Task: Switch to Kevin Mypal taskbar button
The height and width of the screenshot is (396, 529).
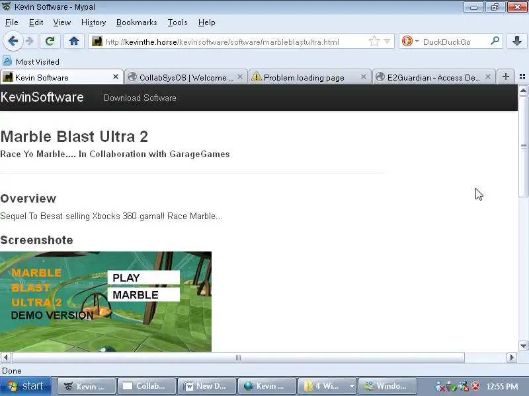Action: (x=87, y=386)
